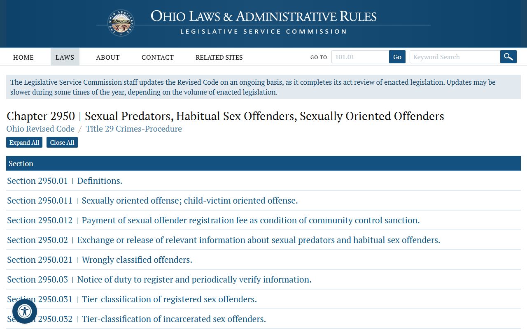Open the RELATED SITES menu
The image size is (527, 329).
coord(219,57)
